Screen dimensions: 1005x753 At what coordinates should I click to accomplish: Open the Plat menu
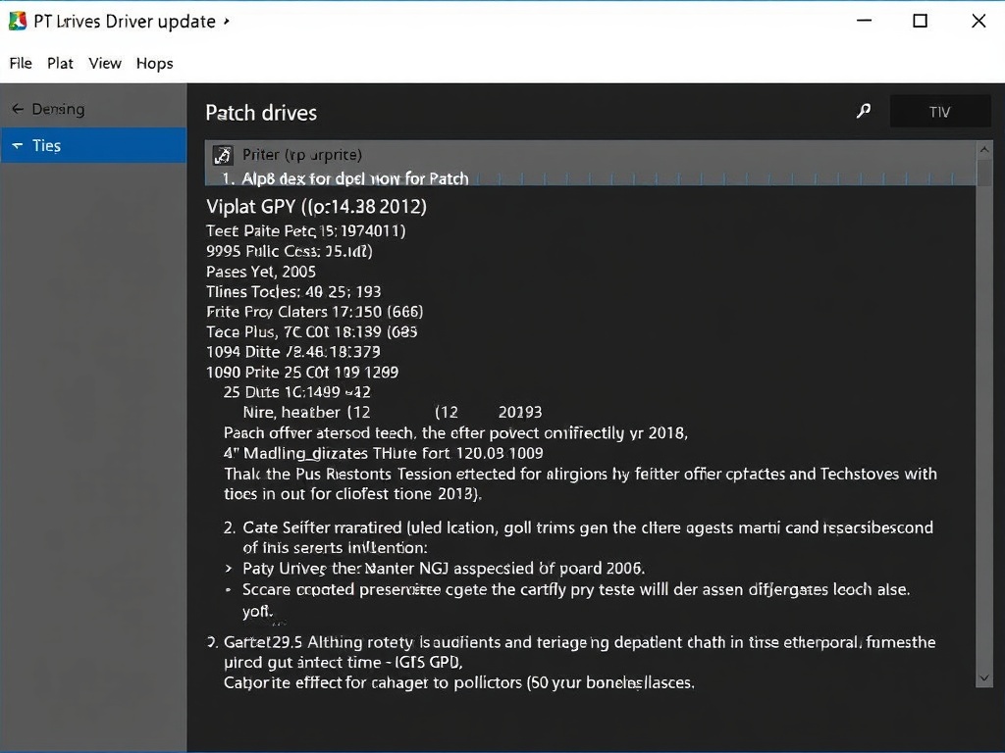60,63
